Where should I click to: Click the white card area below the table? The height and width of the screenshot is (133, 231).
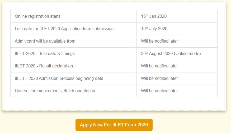[x=114, y=104]
